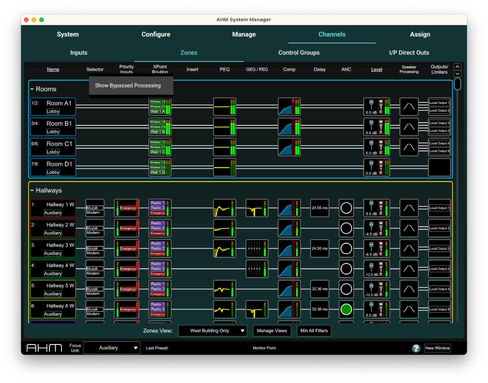Toggle ANC on Hallway 6 W
Image resolution: width=488 pixels, height=383 pixels.
pos(346,309)
